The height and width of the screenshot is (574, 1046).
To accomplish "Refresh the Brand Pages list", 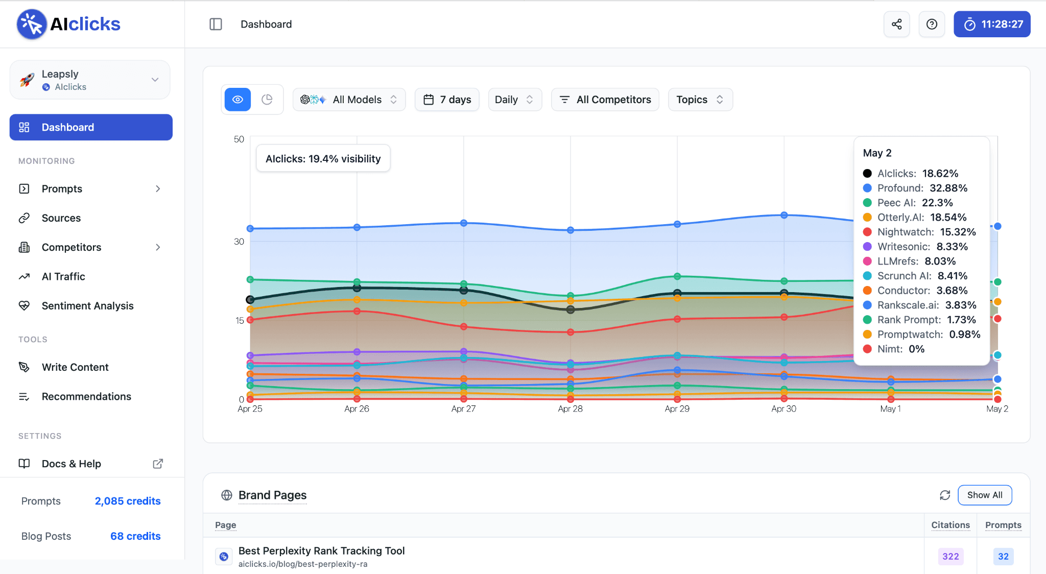I will click(945, 495).
